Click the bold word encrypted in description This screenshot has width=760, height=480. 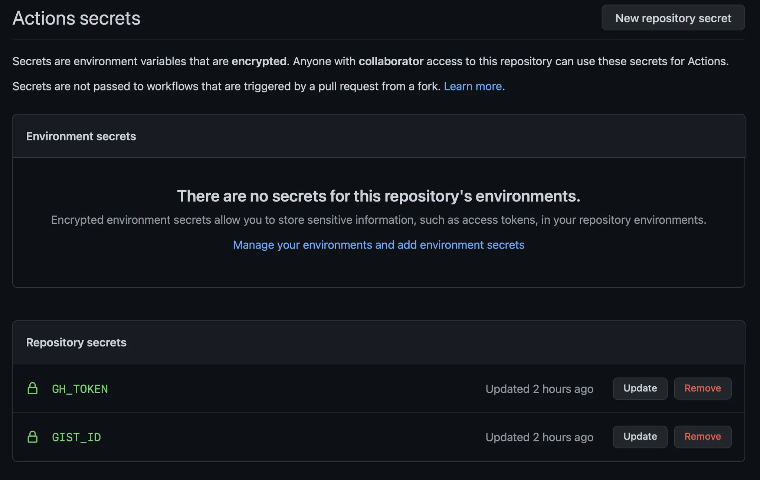(259, 61)
